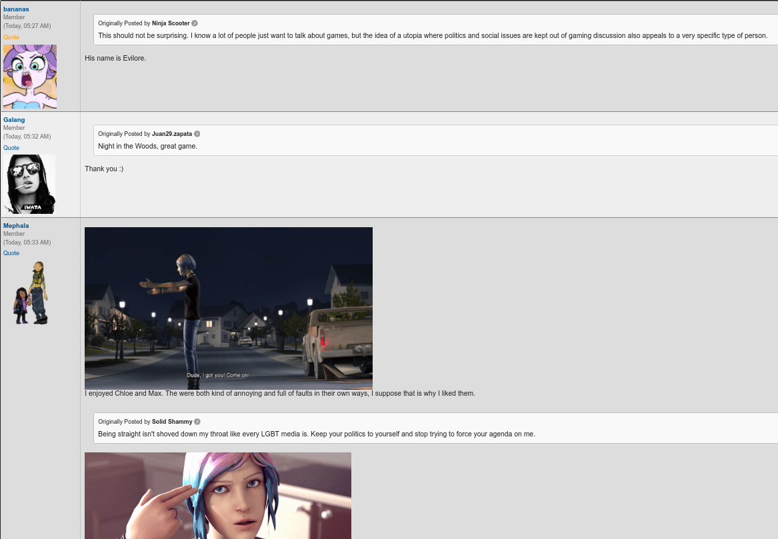Click the view-post arrow icon next to Juan29.zapata

click(197, 134)
